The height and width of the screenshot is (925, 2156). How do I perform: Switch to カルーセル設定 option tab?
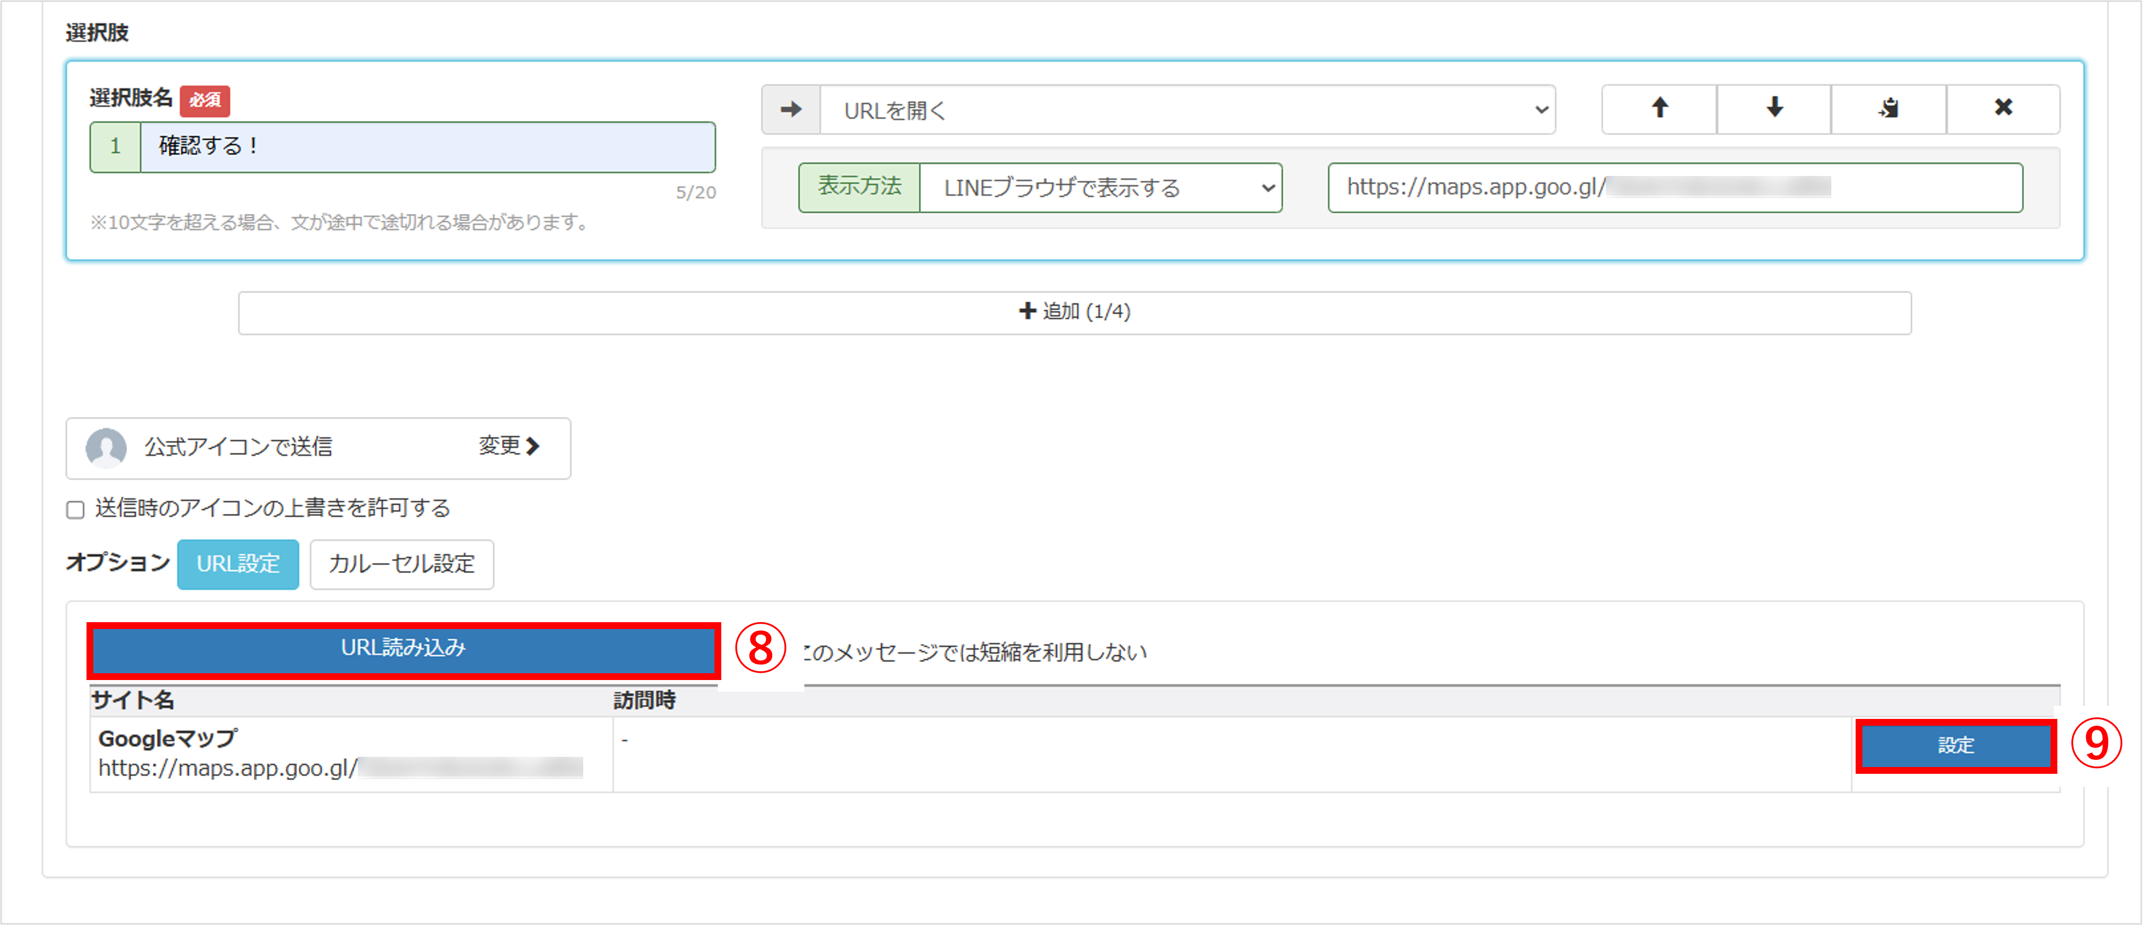[x=402, y=564]
